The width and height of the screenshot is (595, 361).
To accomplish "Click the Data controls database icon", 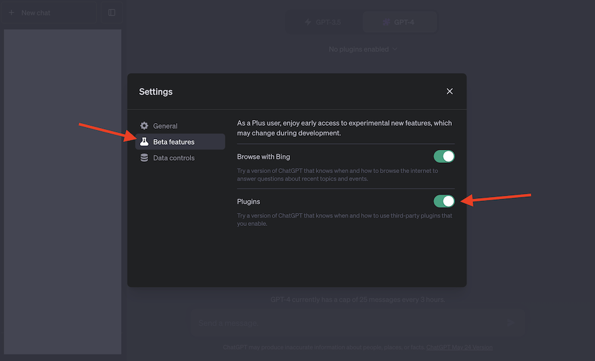I will click(x=144, y=158).
